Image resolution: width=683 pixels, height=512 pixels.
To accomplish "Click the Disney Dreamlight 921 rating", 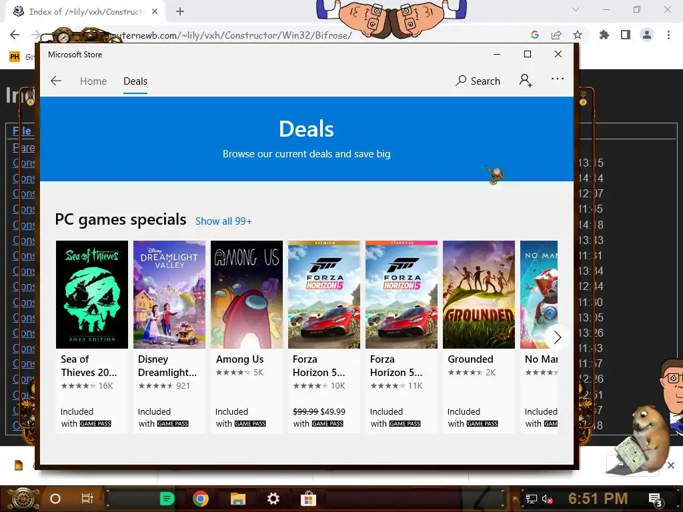I will click(x=164, y=386).
